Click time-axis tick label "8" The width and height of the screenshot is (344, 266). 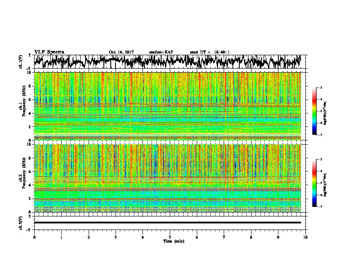(251, 237)
